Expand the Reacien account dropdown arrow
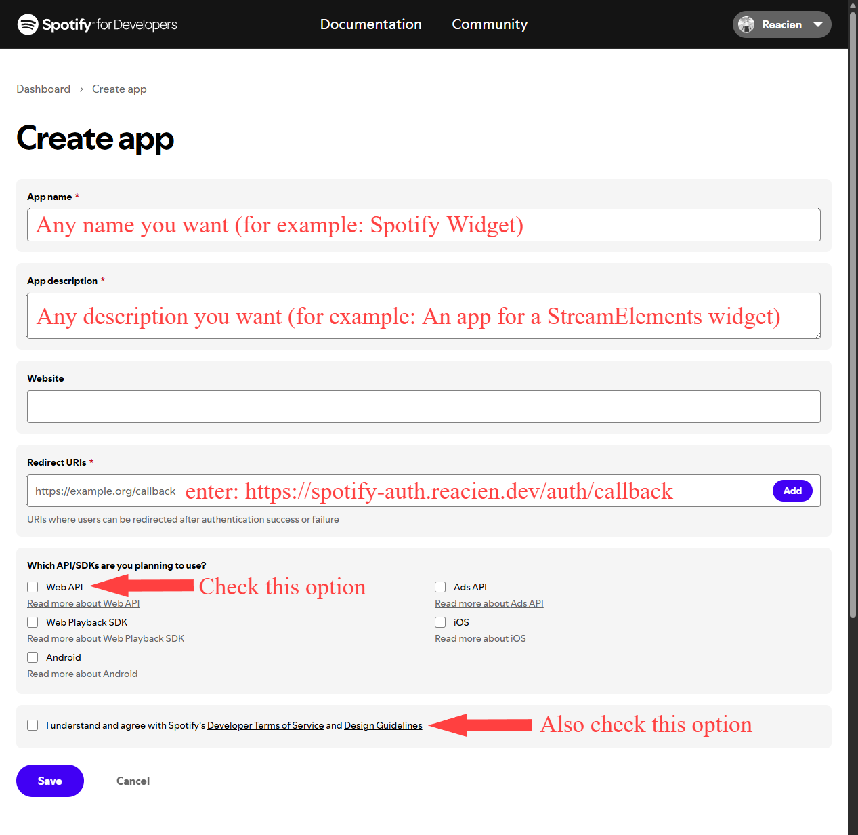The height and width of the screenshot is (835, 858). pyautogui.click(x=817, y=24)
